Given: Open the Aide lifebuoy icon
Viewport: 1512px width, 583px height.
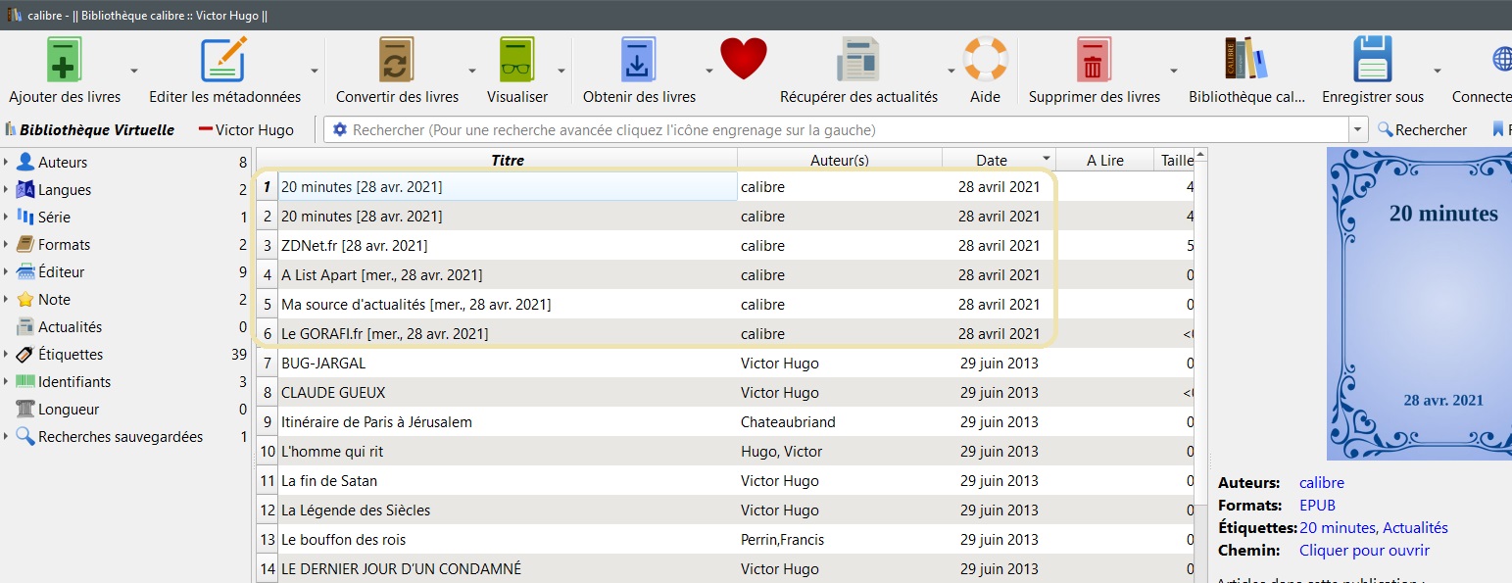Looking at the screenshot, I should tap(985, 60).
